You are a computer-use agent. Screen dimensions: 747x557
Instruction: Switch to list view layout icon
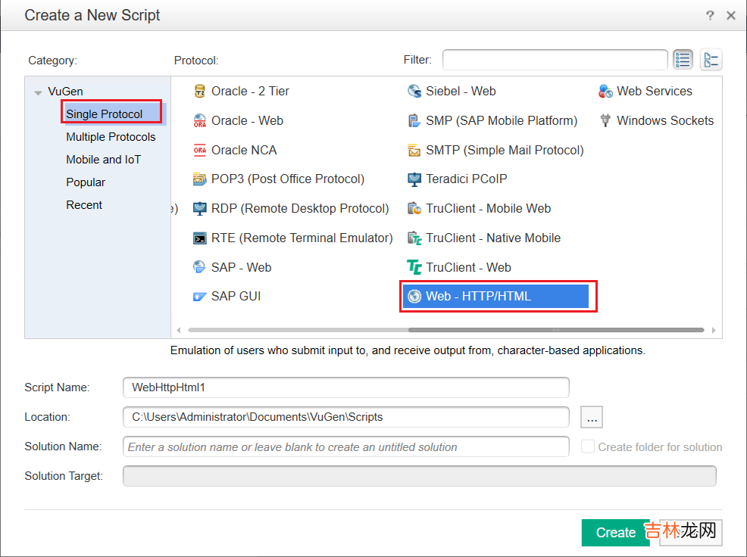(683, 60)
